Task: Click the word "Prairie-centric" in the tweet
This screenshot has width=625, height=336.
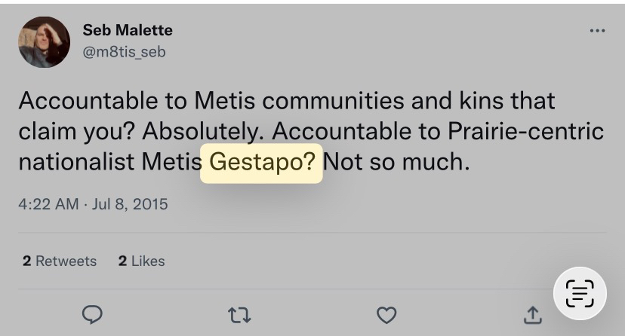Action: tap(527, 132)
